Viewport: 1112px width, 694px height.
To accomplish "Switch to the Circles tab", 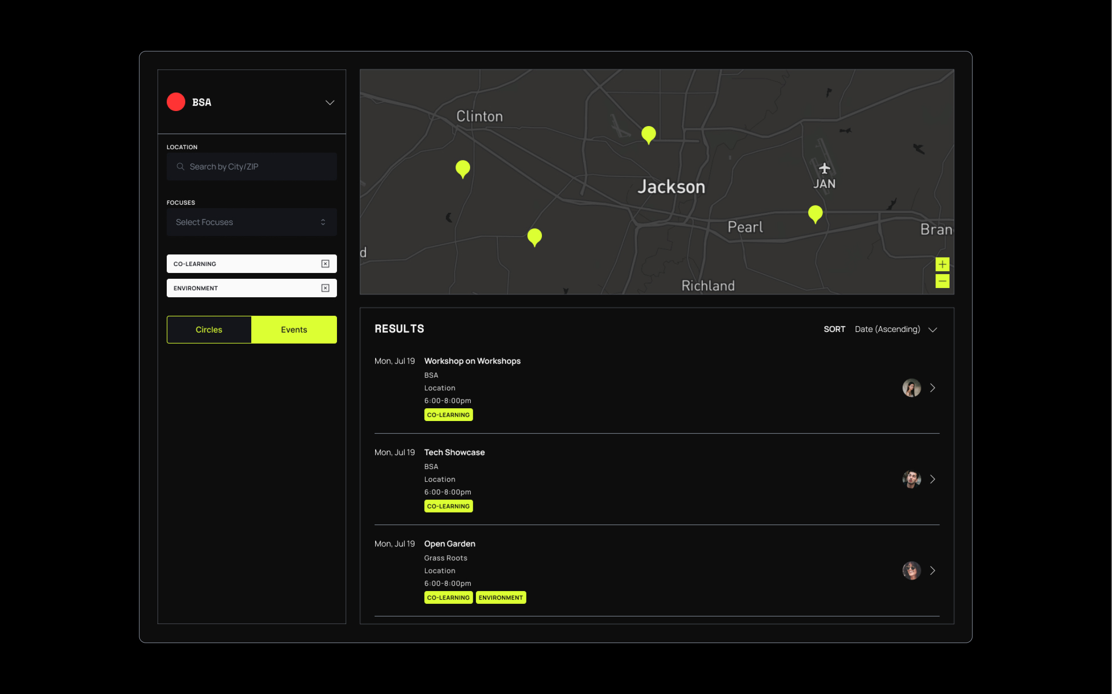I will click(x=209, y=330).
